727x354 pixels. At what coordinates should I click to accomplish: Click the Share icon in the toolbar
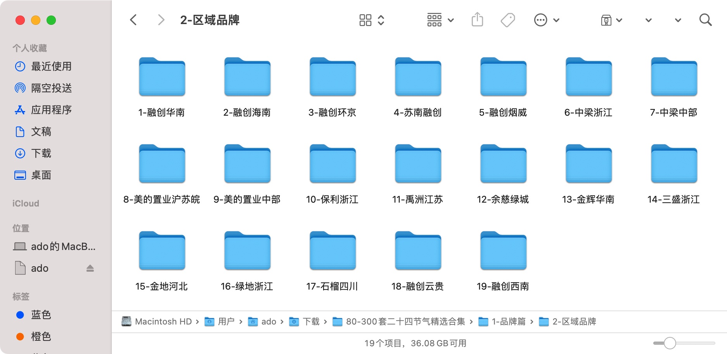(477, 19)
